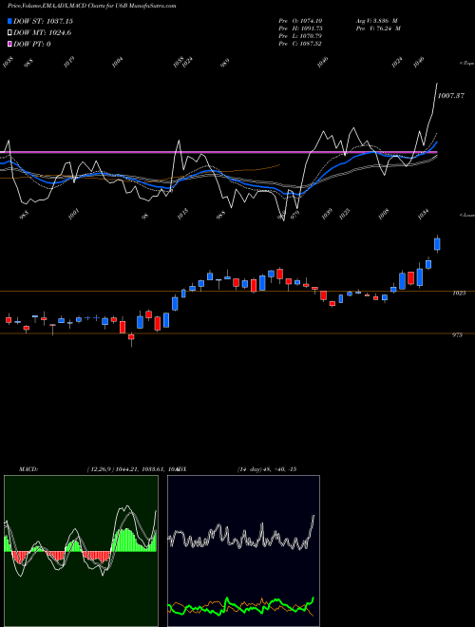Click the '<Tops' axis label
The width and height of the screenshot is (475, 627).
466,64
